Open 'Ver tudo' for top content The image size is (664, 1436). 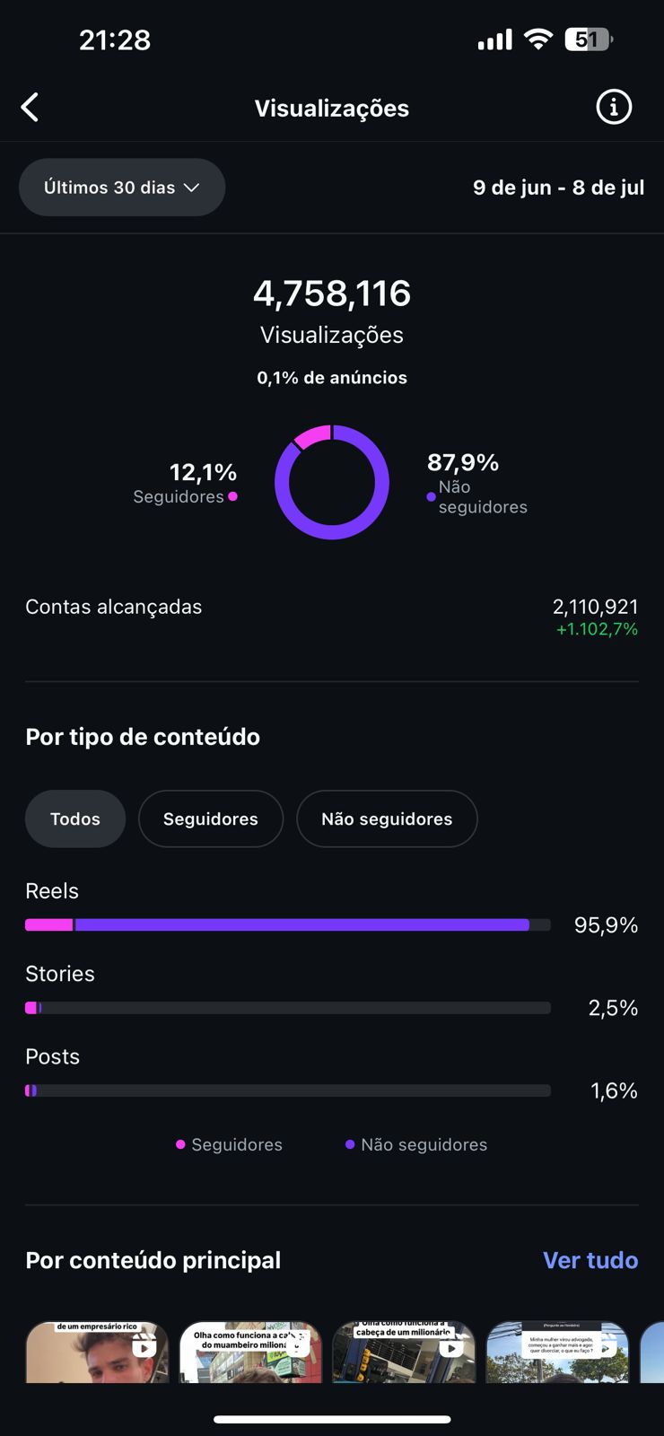pyautogui.click(x=590, y=1260)
